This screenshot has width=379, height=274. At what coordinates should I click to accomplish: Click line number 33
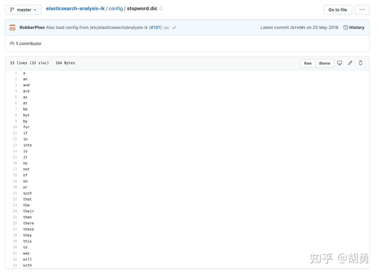tap(15, 265)
